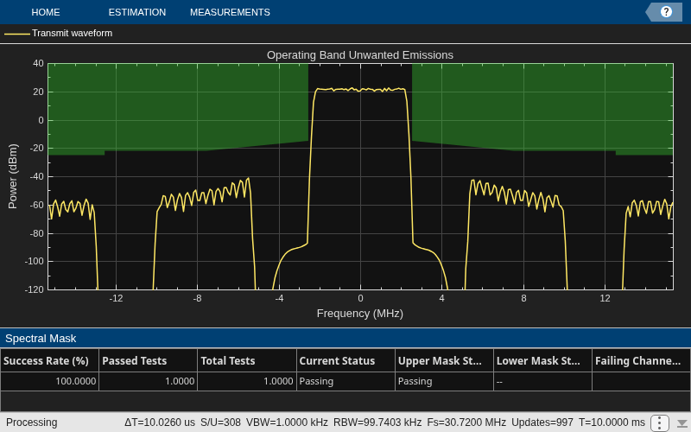Click the ΔT=10.0260 us status entry

point(160,422)
